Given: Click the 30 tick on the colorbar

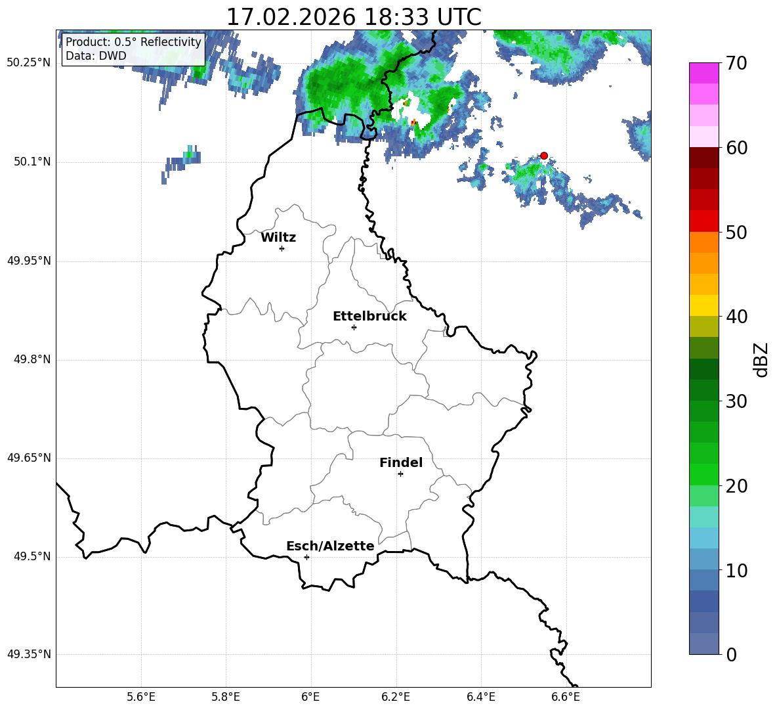Looking at the screenshot, I should [736, 401].
